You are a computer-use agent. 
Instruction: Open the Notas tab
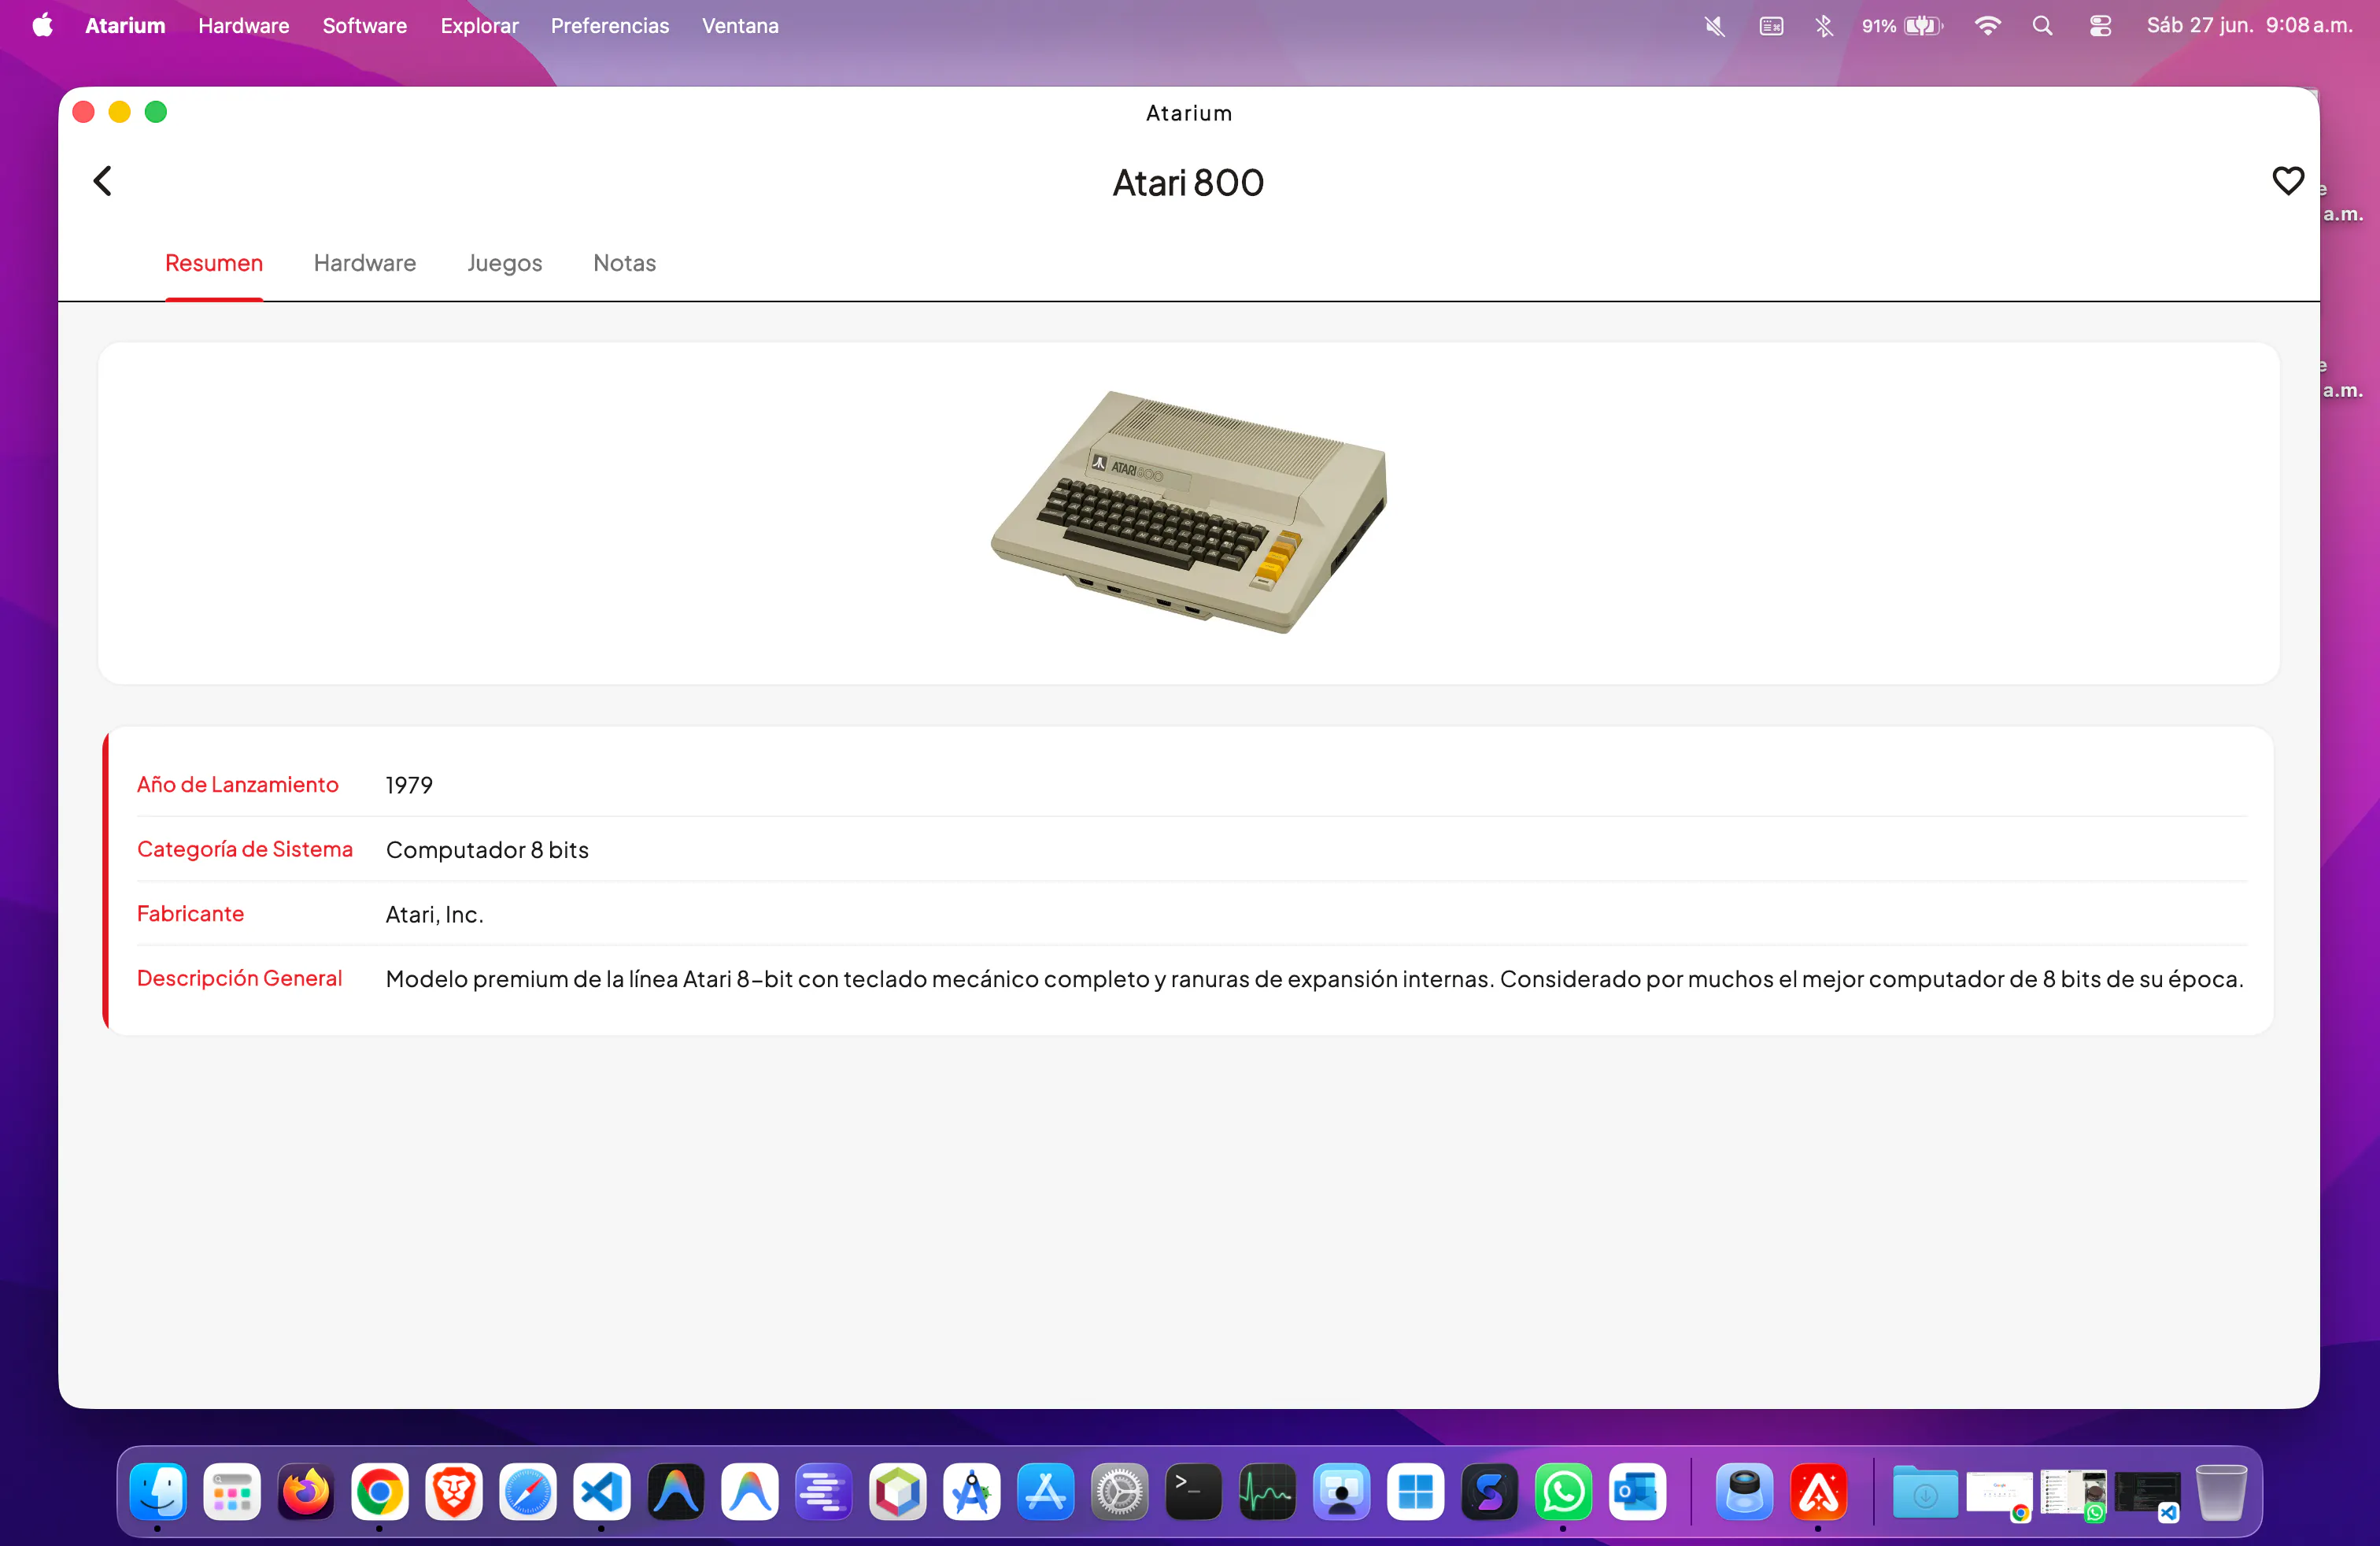click(x=625, y=263)
